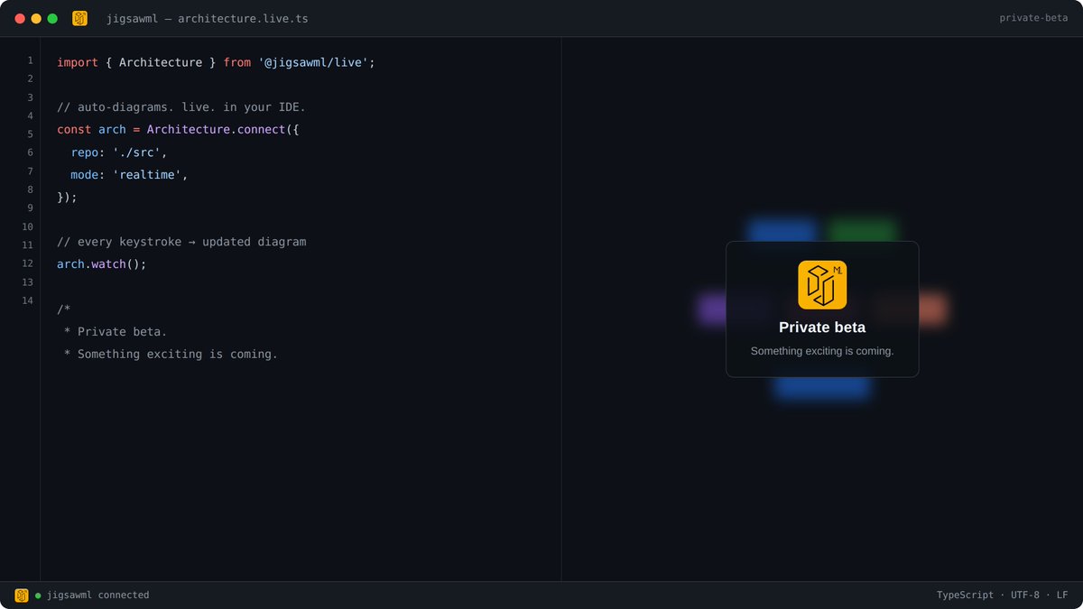1083x609 pixels.
Task: Click the JigsawML icon in the status bar
Action: coord(22,595)
